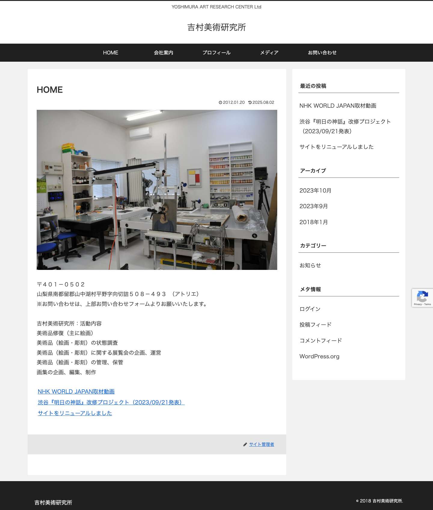The height and width of the screenshot is (510, 433).
Task: Click the 画集の企画、編集、制作 line
Action: coord(66,372)
